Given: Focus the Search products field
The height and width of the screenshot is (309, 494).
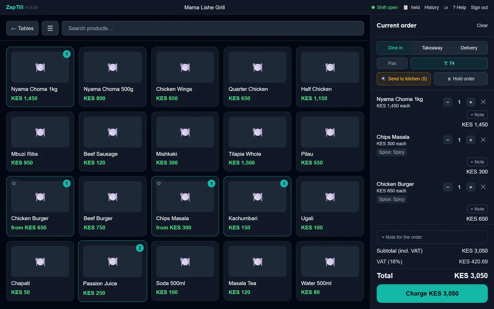Looking at the screenshot, I should coord(213,28).
